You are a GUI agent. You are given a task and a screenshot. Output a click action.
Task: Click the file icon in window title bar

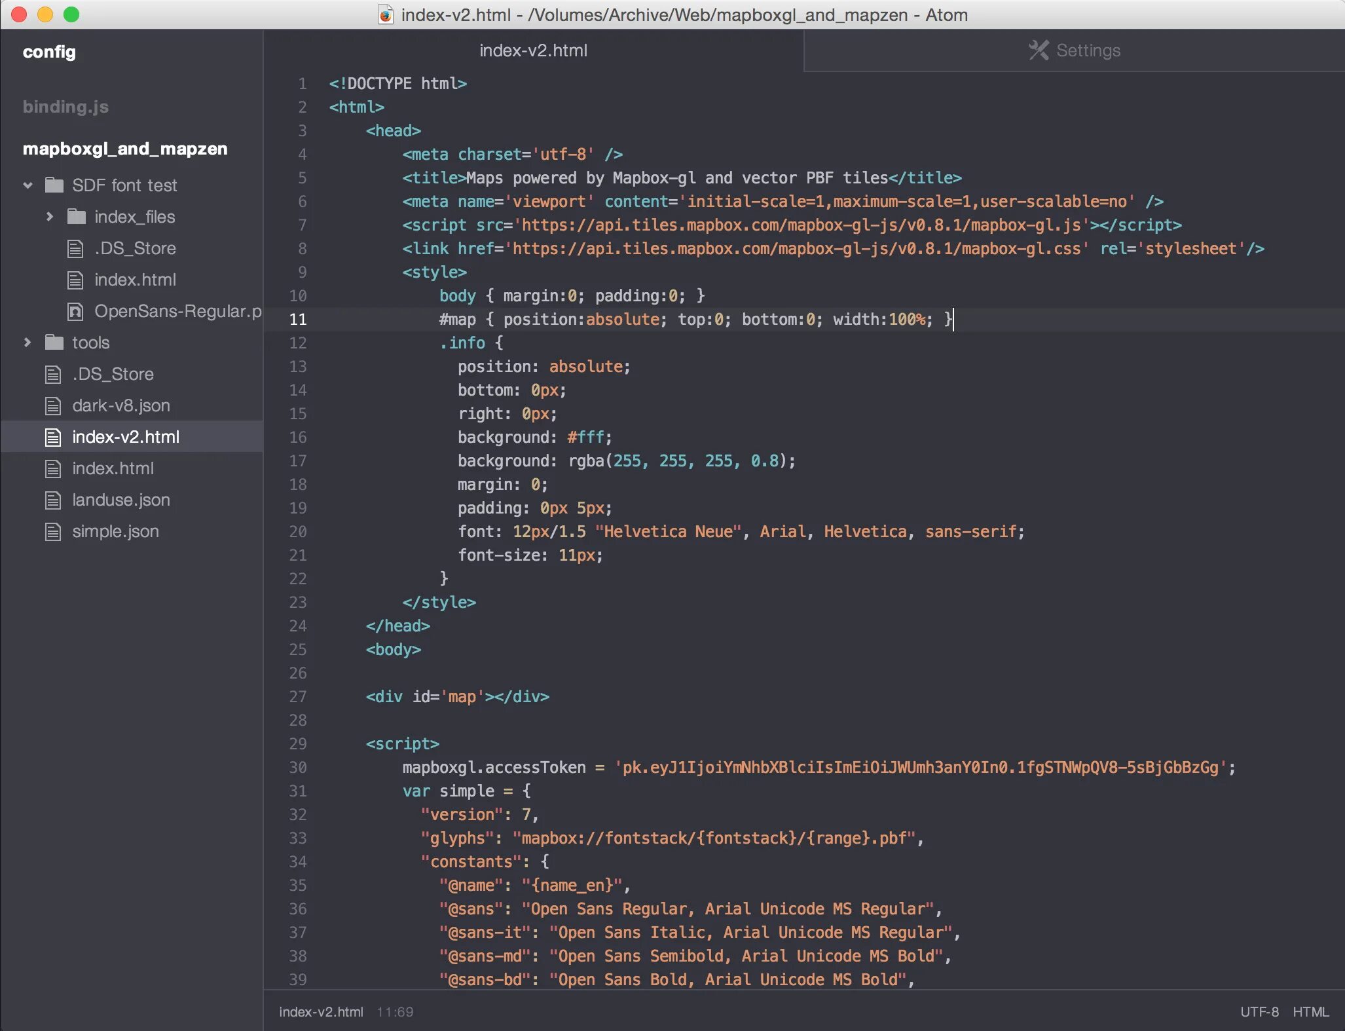tap(386, 14)
